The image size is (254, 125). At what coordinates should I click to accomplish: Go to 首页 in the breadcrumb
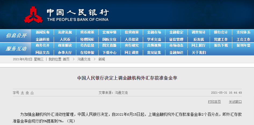click(66, 59)
